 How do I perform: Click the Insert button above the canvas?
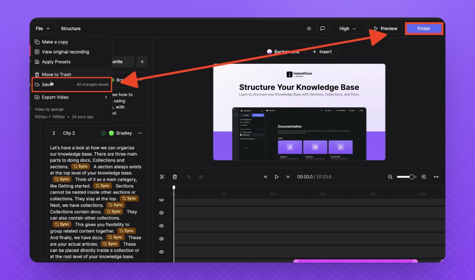pos(322,52)
